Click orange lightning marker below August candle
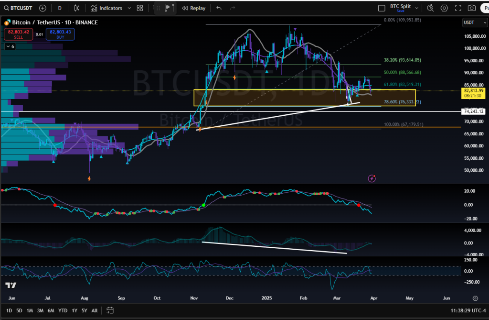Viewport: 489px width, 320px height. tap(89, 179)
